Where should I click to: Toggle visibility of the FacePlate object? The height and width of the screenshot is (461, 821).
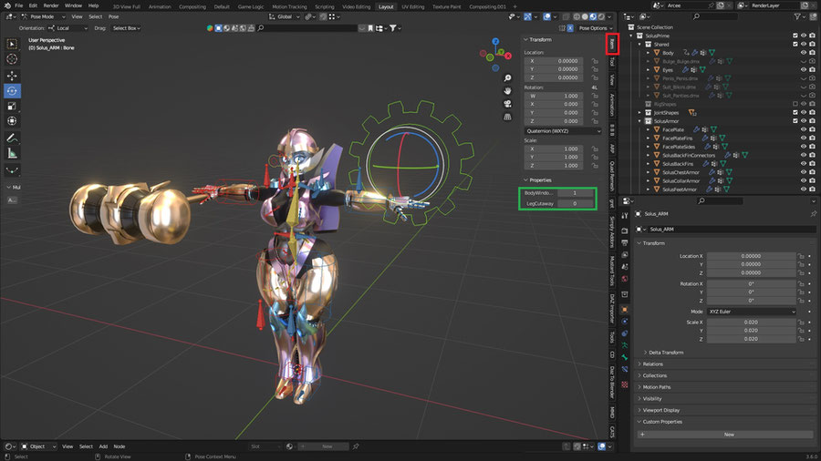point(804,129)
